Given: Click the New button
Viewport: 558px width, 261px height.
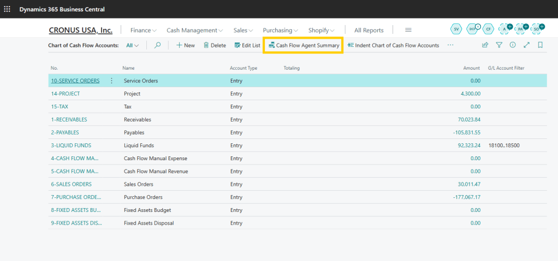Looking at the screenshot, I should click(186, 45).
